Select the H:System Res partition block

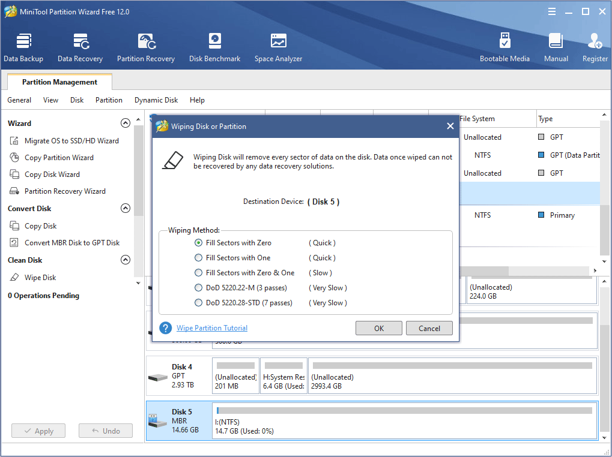click(283, 377)
